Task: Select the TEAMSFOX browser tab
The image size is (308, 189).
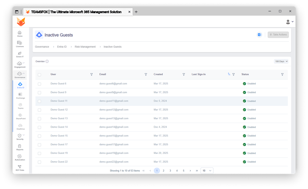Action: coord(78,12)
